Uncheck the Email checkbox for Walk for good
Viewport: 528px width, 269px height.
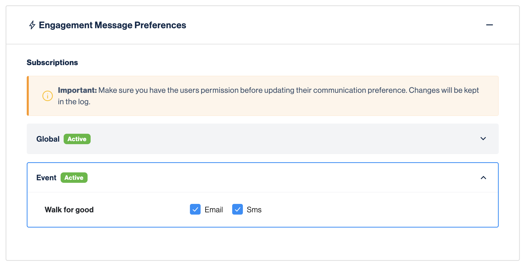[195, 210]
